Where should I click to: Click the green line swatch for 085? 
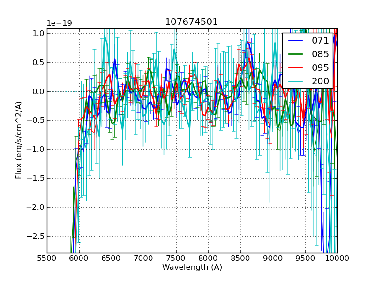pyautogui.click(x=296, y=54)
